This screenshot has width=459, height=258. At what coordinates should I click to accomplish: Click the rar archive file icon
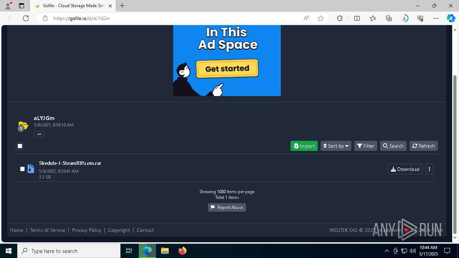coord(31,169)
